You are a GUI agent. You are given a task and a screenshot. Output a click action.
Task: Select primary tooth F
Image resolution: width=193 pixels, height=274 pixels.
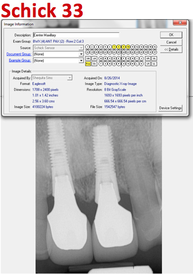point(123,58)
